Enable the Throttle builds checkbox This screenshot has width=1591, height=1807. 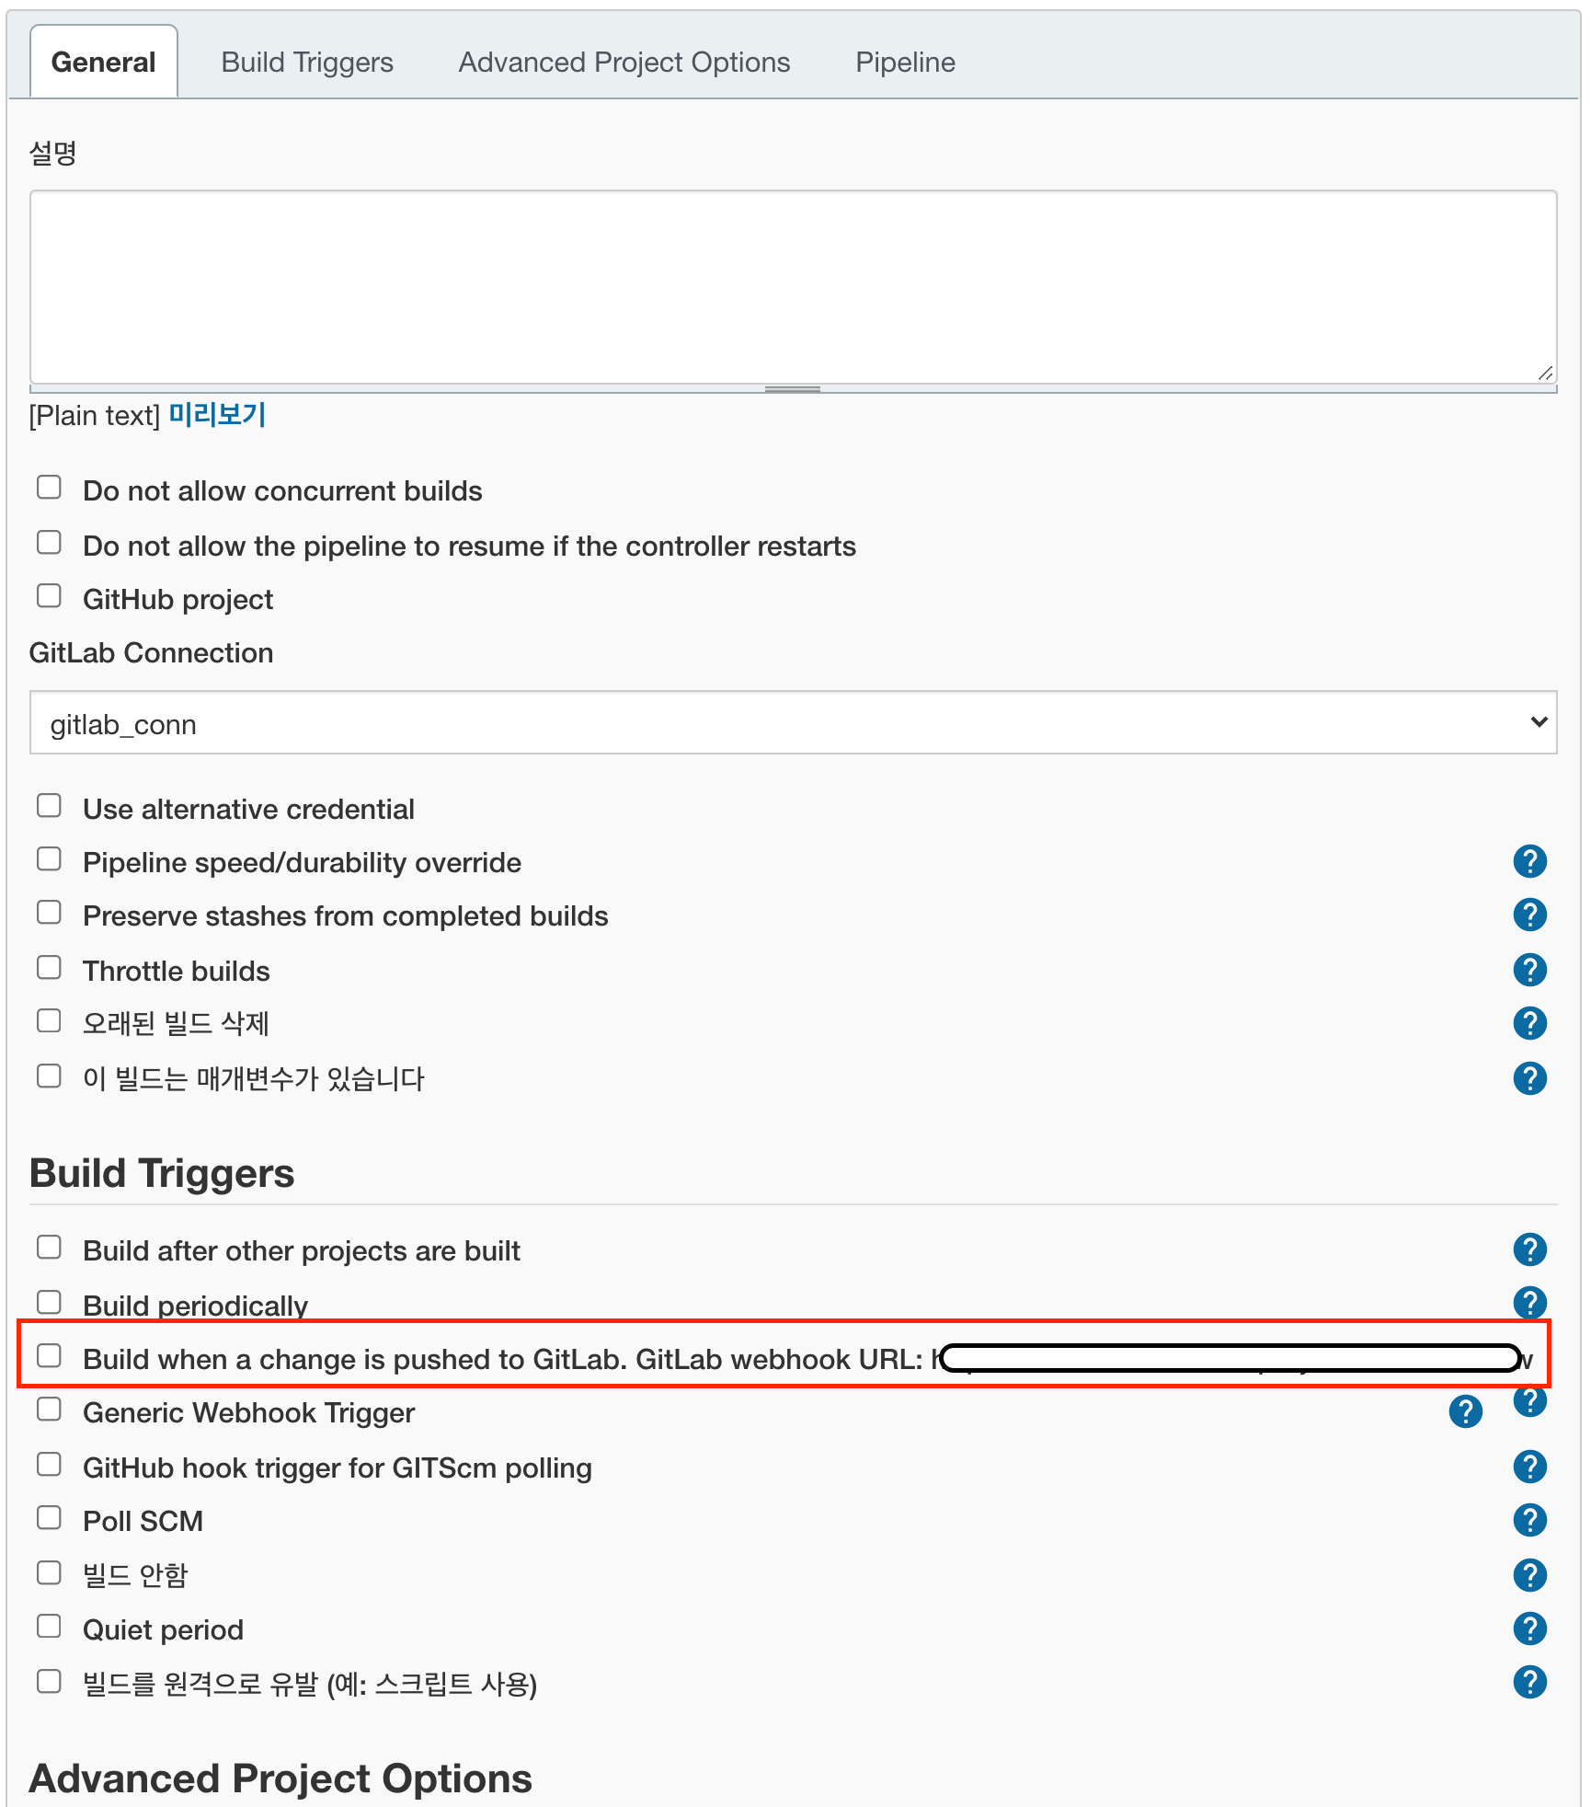[x=49, y=968]
